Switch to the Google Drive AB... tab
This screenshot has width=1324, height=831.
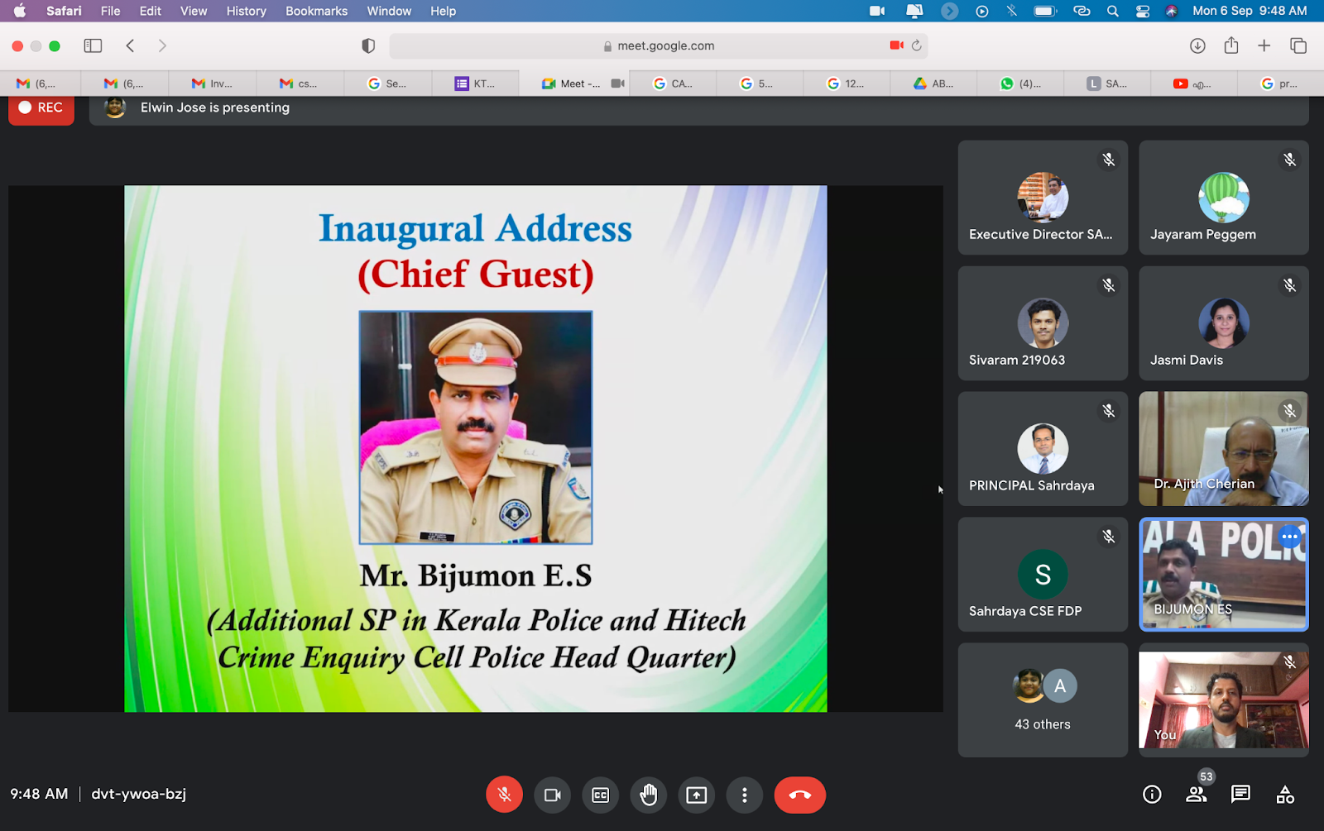[933, 84]
